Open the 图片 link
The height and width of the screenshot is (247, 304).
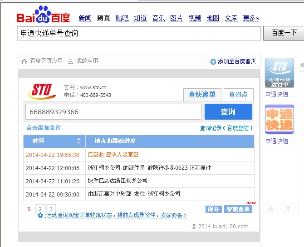177,18
